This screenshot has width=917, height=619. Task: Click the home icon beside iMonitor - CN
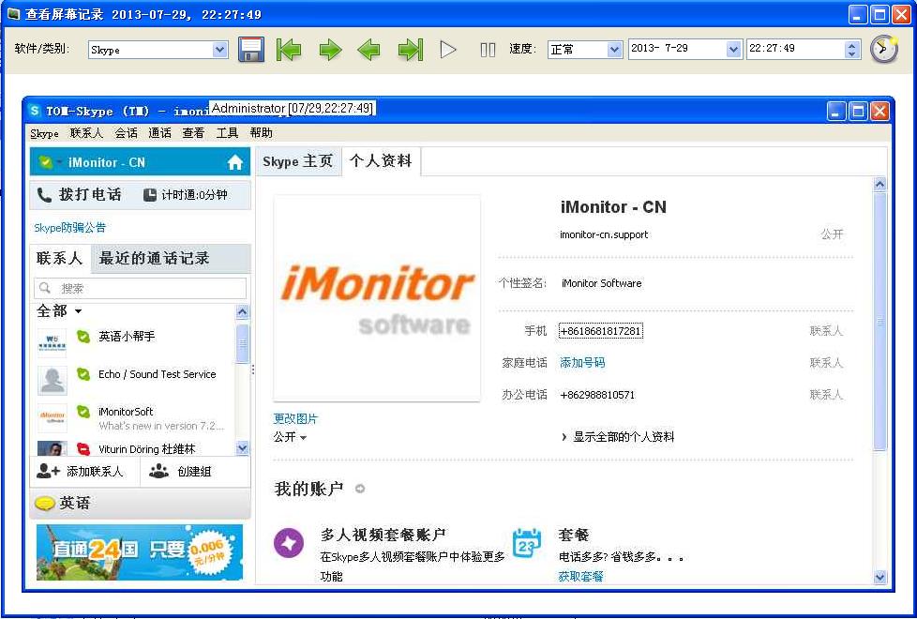[235, 162]
